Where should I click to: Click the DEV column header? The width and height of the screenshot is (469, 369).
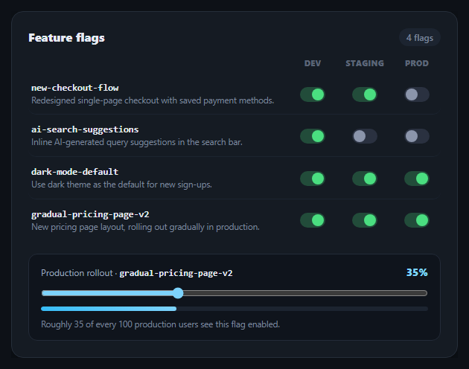[312, 63]
